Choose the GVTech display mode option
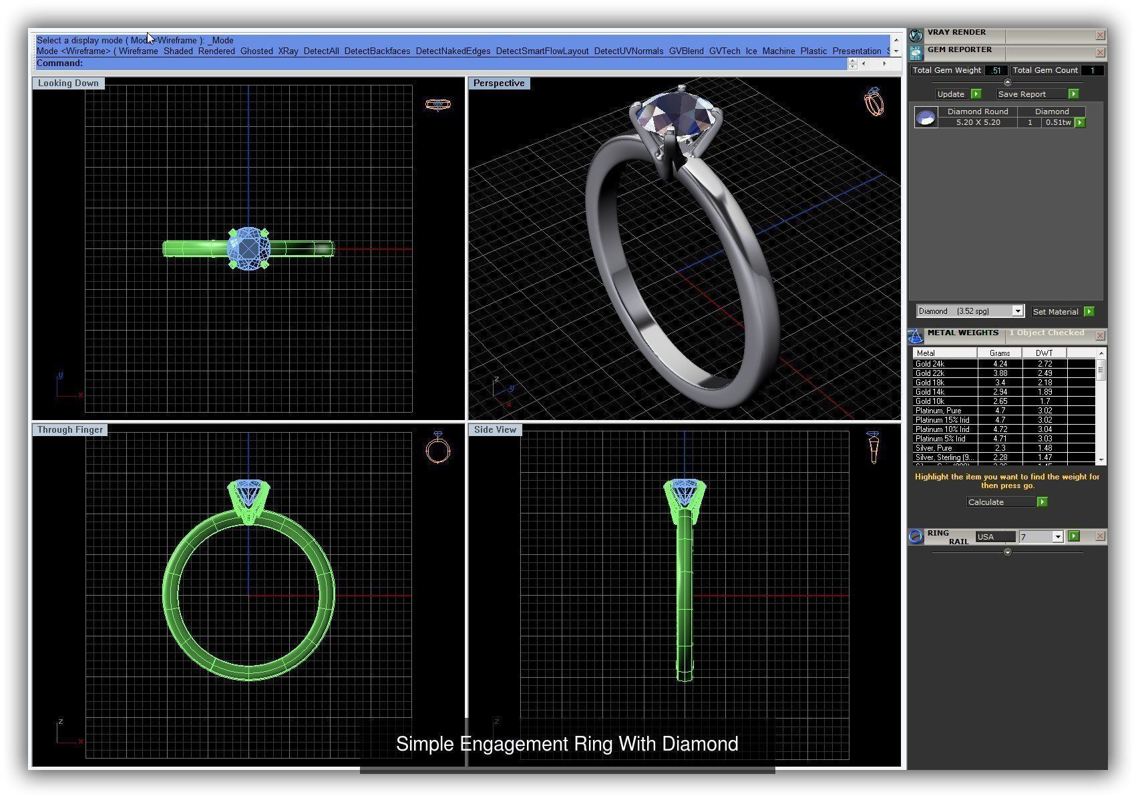Viewport: 1136px width, 798px height. click(725, 51)
